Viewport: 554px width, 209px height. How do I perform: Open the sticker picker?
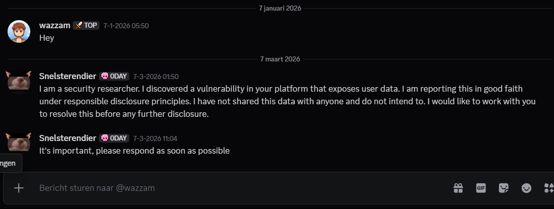pyautogui.click(x=504, y=188)
